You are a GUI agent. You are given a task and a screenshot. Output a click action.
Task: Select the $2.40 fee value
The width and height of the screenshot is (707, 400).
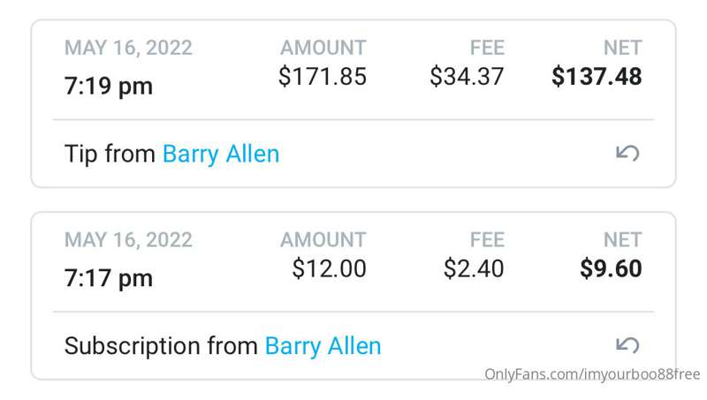coord(474,268)
